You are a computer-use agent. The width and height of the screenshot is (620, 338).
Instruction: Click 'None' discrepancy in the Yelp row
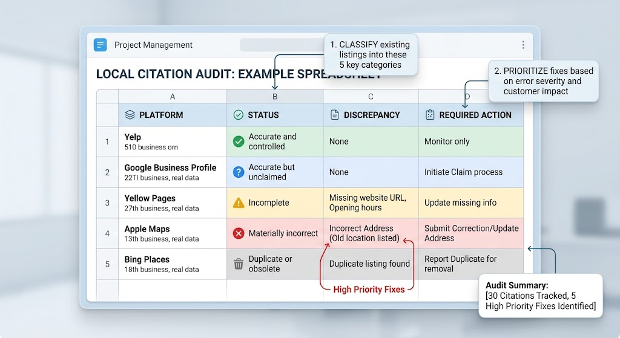pos(339,141)
